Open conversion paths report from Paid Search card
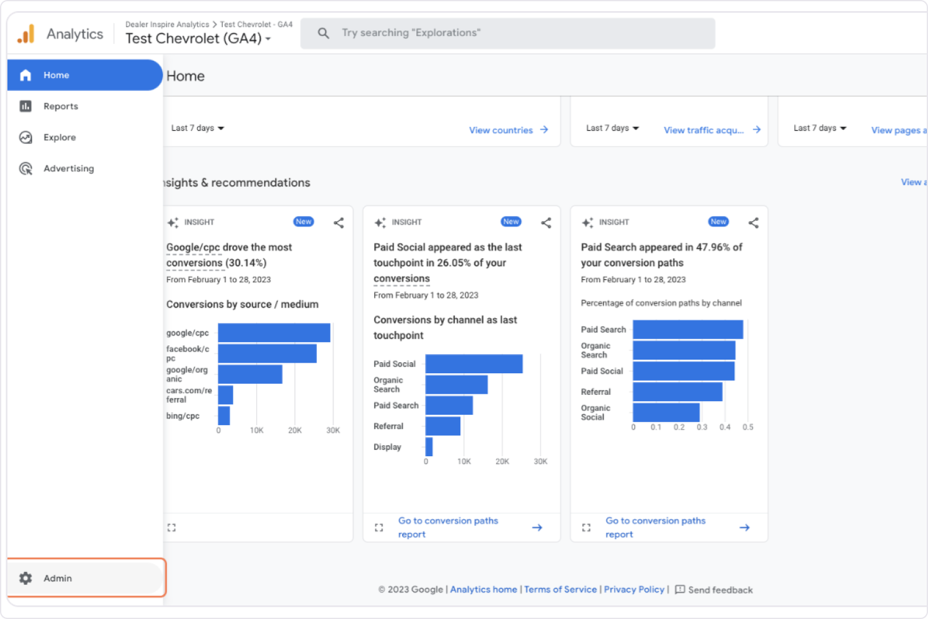This screenshot has height=619, width=928. [x=655, y=527]
